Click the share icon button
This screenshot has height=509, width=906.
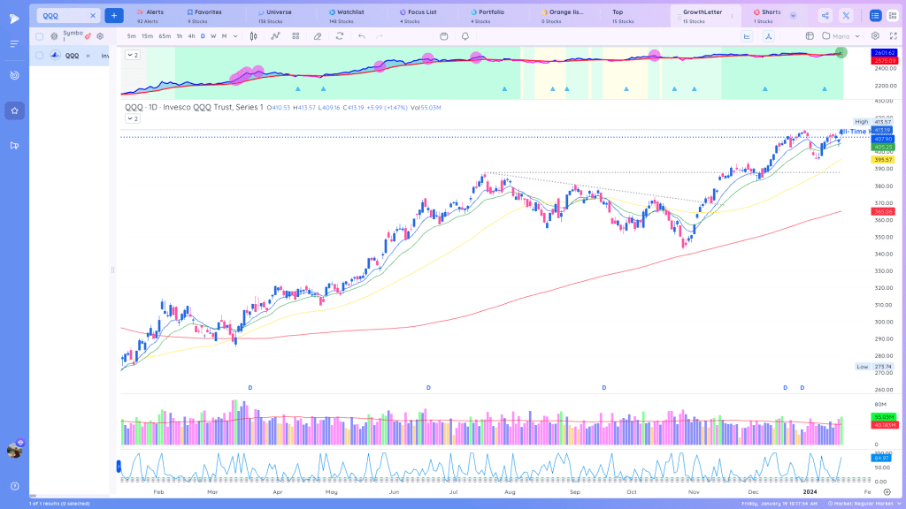click(x=825, y=16)
